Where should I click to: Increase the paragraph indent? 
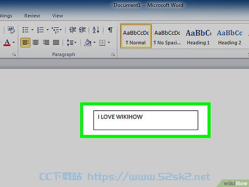82,30
